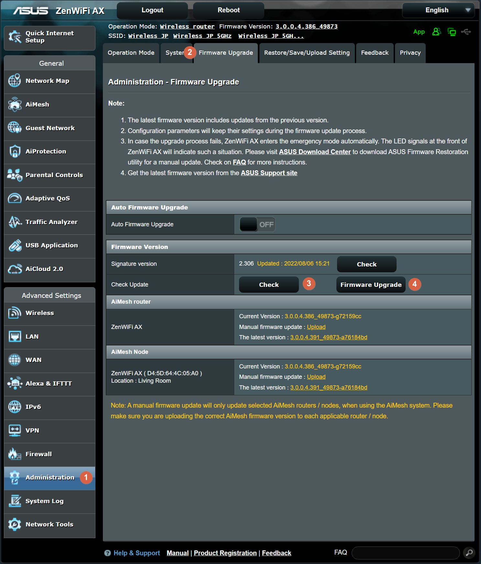Click the Firmware Upgrade button
481x564 pixels.
(371, 285)
